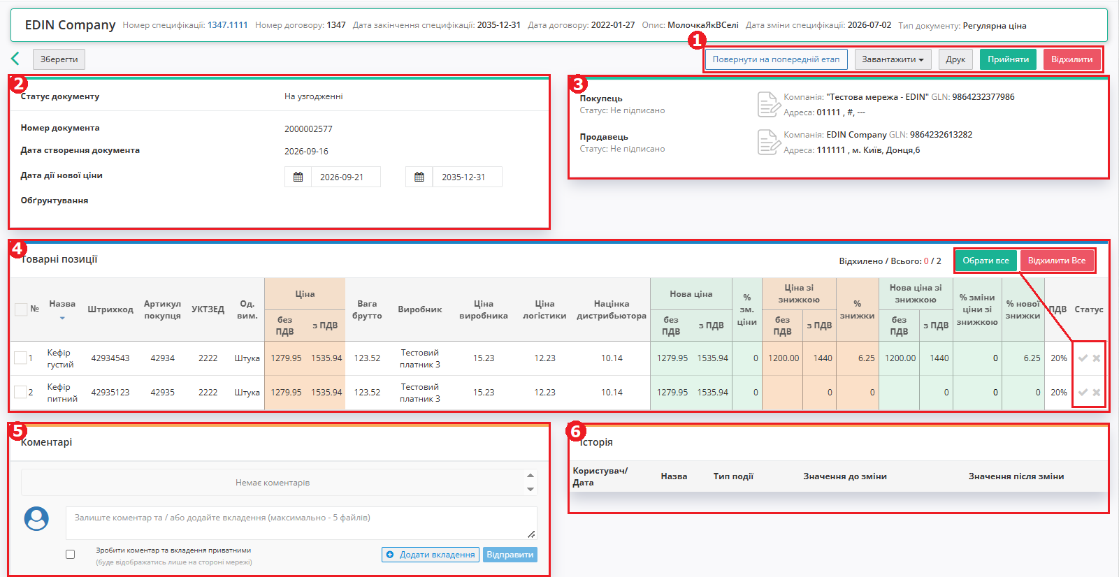The width and height of the screenshot is (1119, 577).
Task: Reject document with Відхилити
Action: coord(1071,59)
